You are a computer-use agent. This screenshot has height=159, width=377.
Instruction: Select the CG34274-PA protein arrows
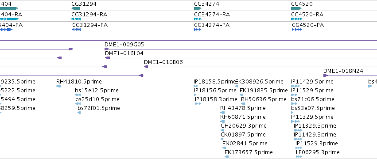click(x=198, y=30)
